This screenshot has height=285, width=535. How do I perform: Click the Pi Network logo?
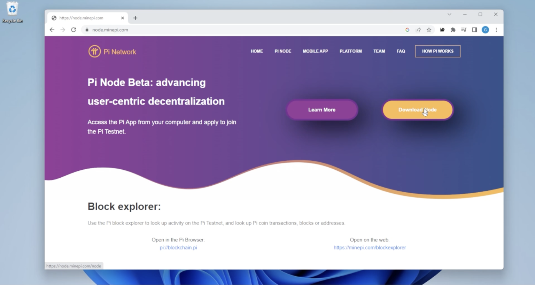tap(112, 51)
